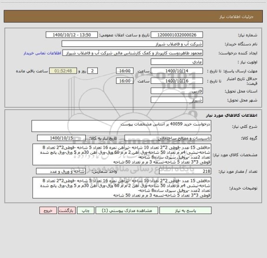Click label ایجاد کننده درخواست

point(238,53)
